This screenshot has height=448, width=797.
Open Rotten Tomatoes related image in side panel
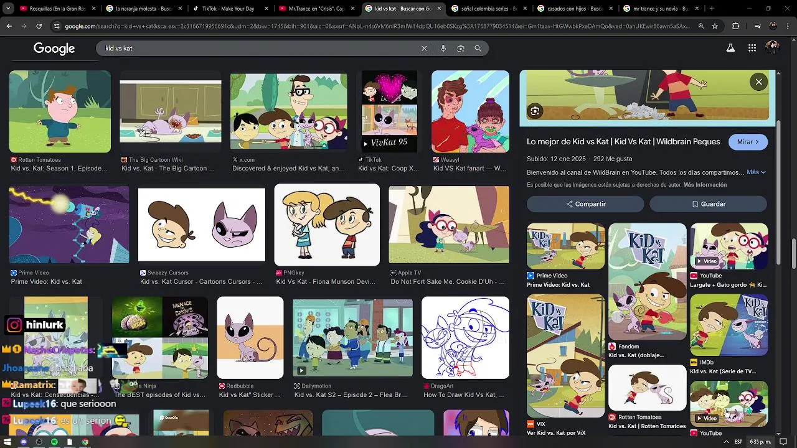[x=648, y=388]
